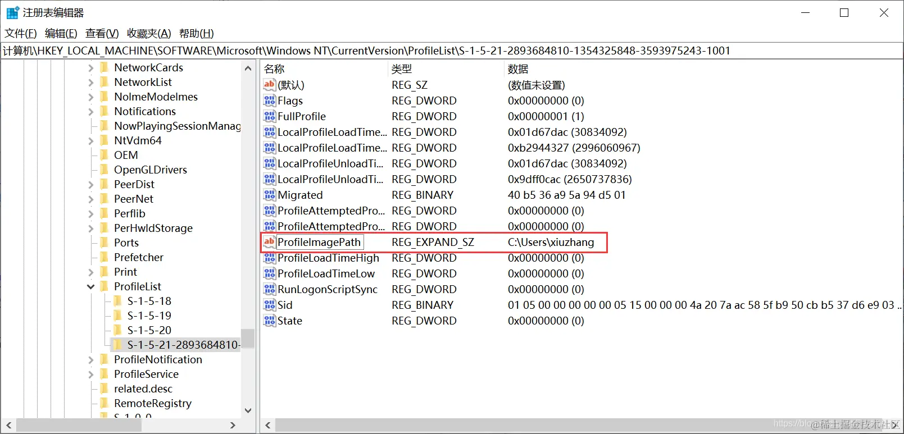The image size is (904, 434).
Task: Click the RunLogonScriptSync value icon
Action: click(270, 289)
